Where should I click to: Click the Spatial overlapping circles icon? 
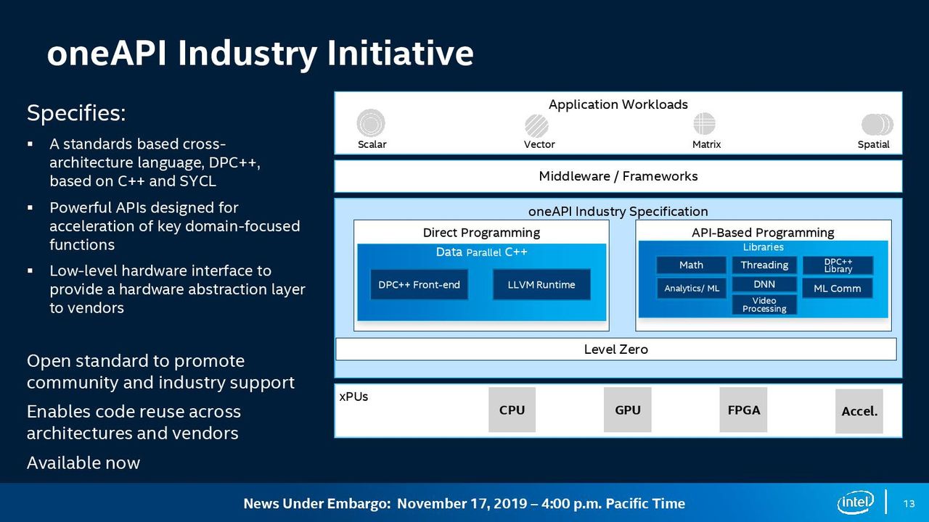coord(877,125)
